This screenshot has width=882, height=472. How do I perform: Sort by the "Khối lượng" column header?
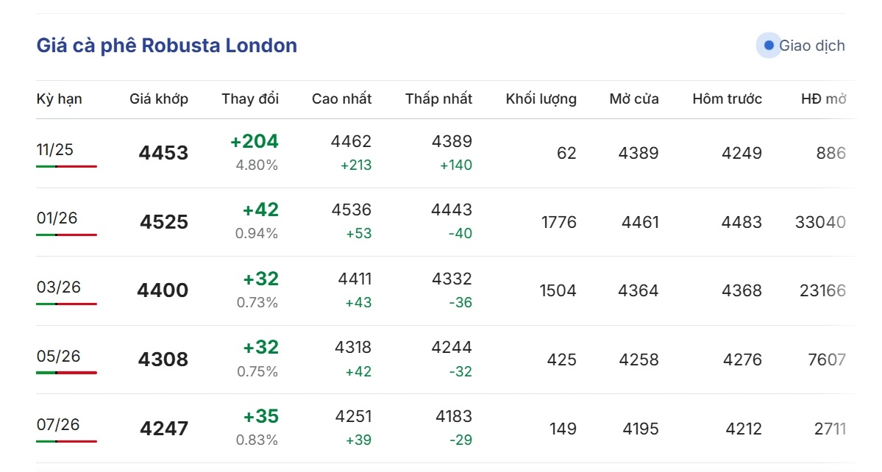541,99
